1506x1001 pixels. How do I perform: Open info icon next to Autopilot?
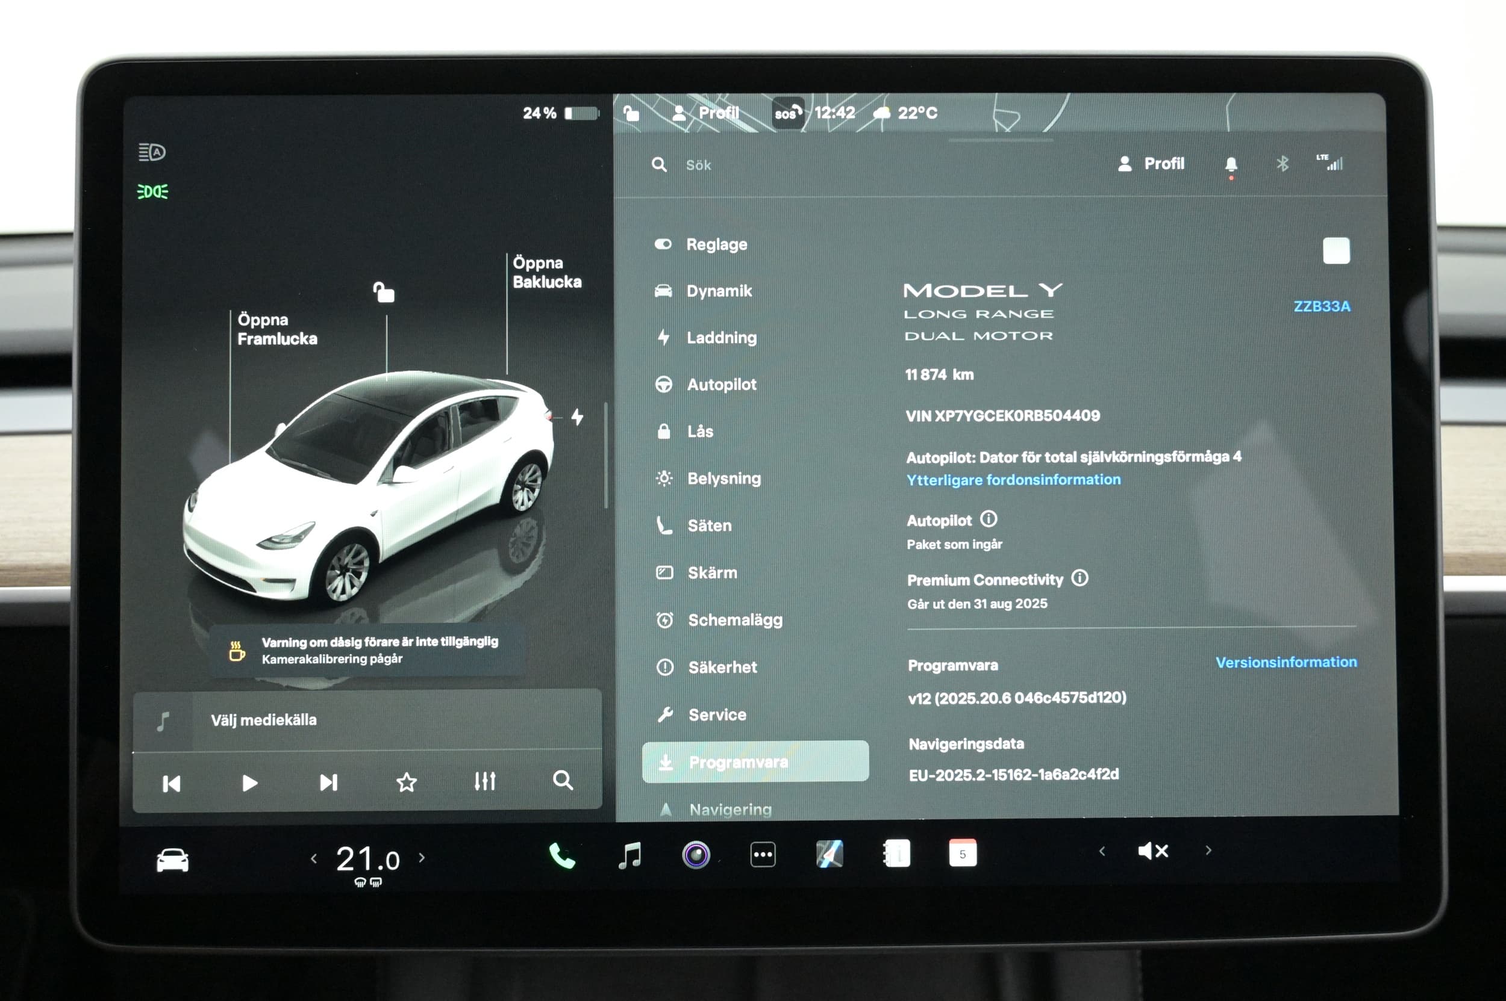989,519
